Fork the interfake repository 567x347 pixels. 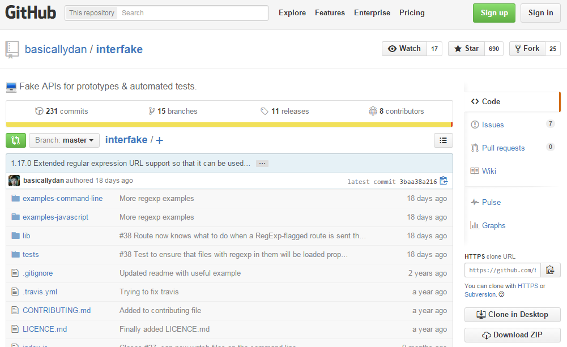point(527,49)
